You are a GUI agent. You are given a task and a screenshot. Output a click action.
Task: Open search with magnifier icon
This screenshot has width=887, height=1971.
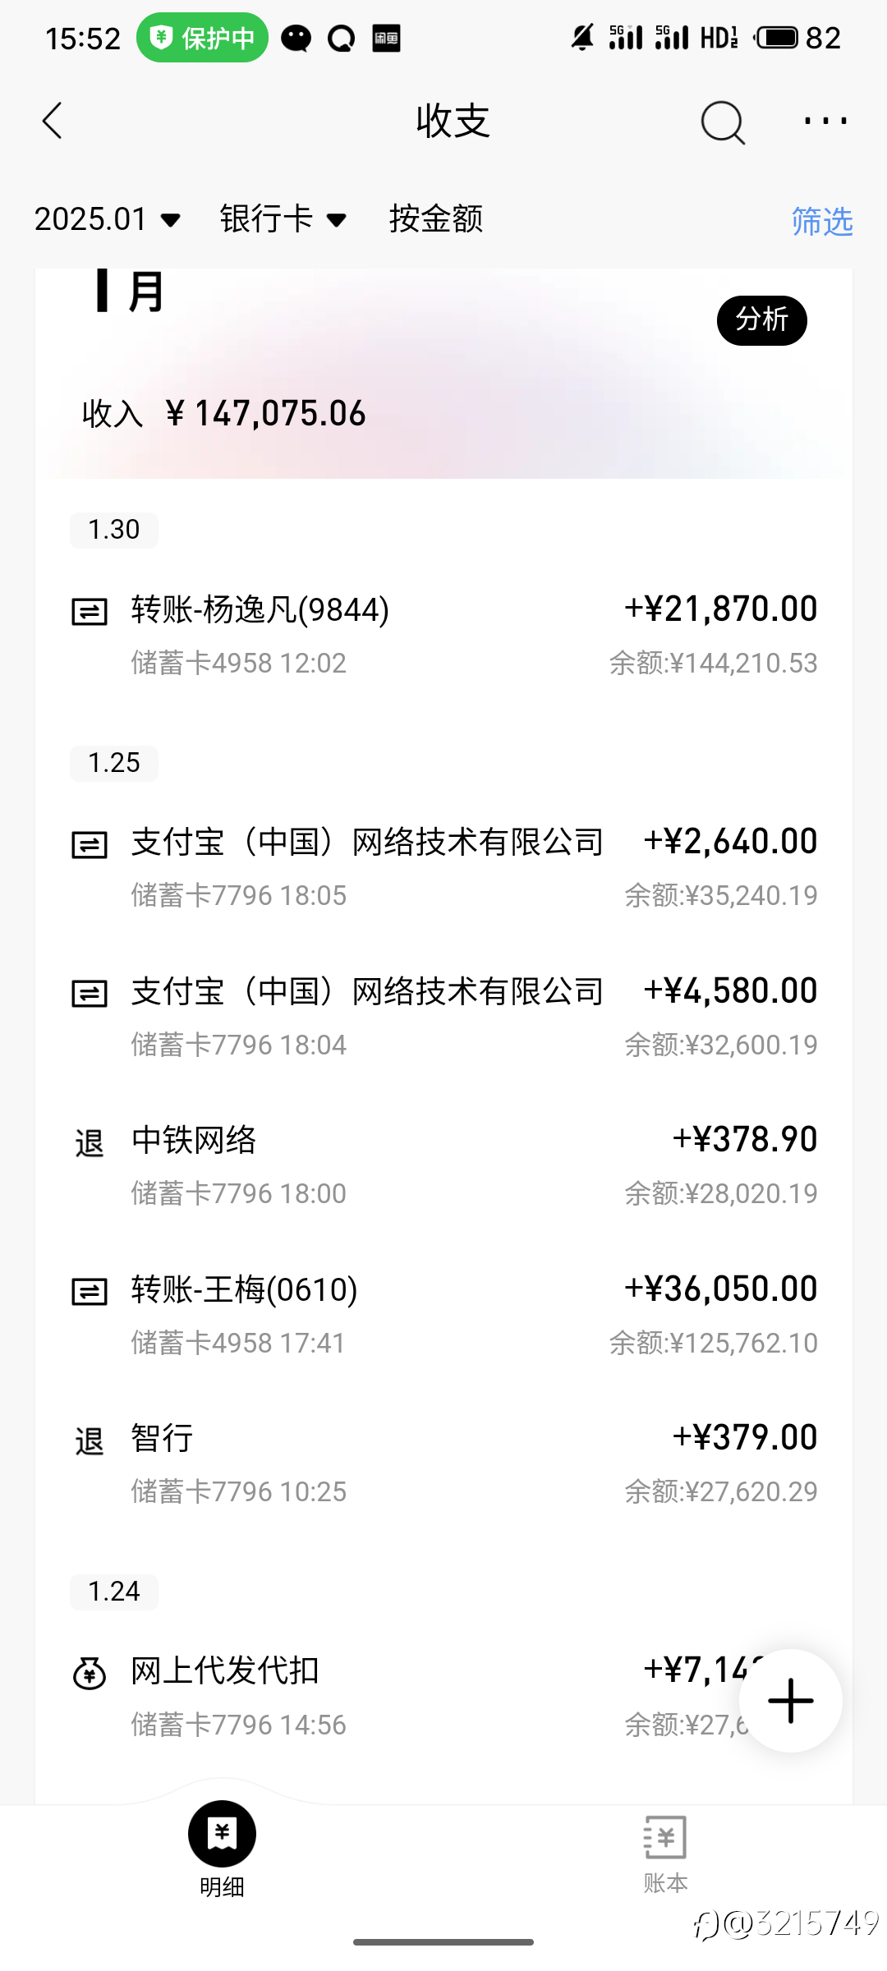(x=722, y=123)
